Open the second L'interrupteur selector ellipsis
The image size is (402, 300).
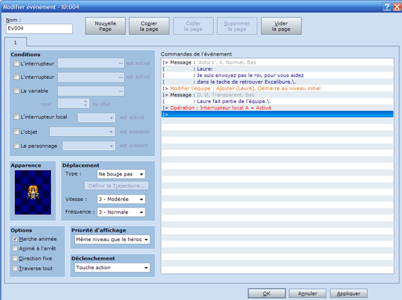(121, 77)
